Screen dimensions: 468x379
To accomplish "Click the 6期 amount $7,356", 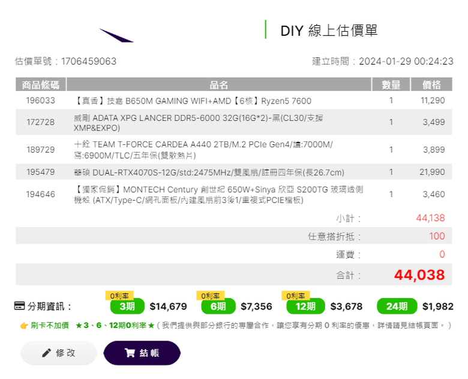I will click(x=256, y=307).
